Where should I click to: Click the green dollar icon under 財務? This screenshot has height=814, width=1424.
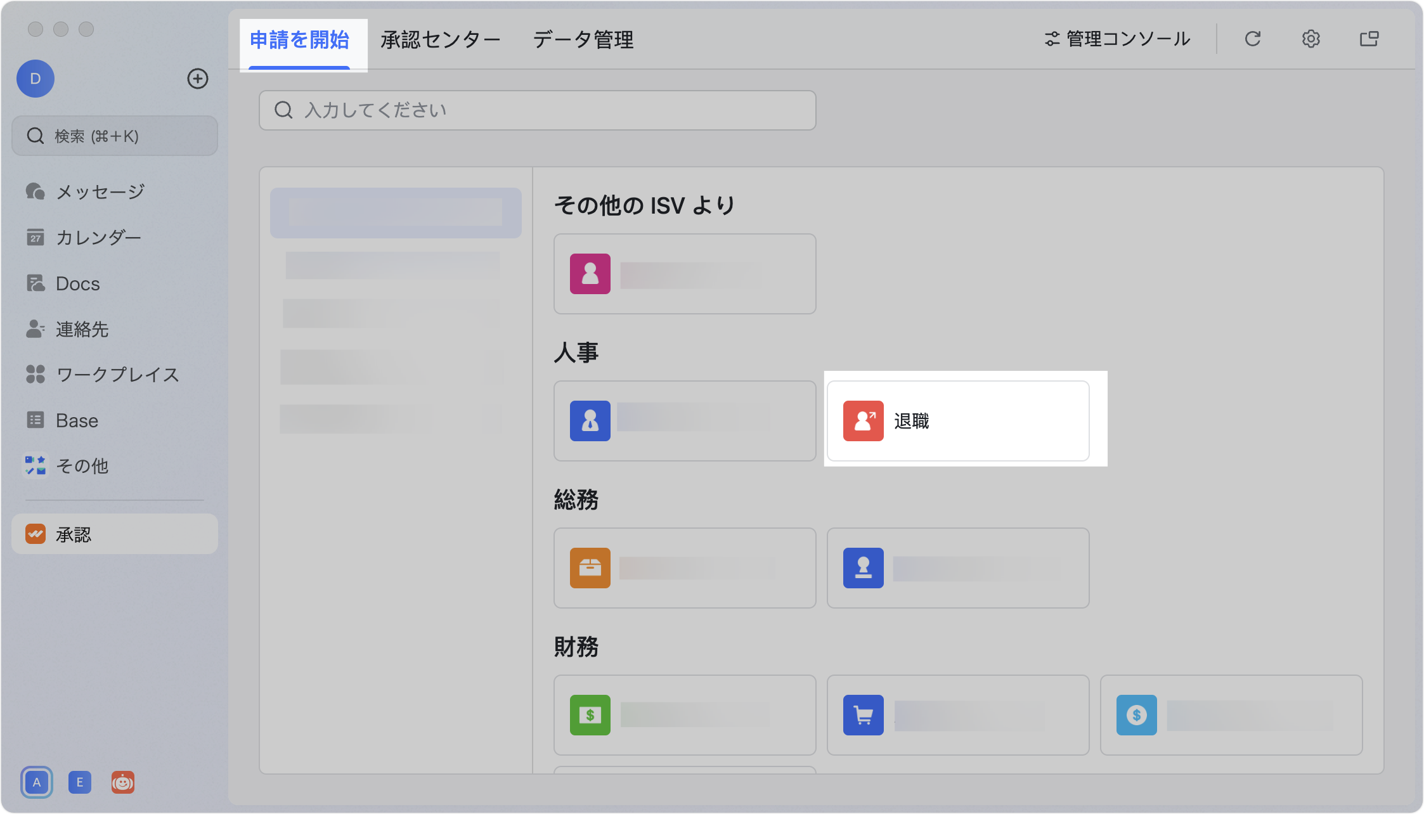pyautogui.click(x=590, y=715)
